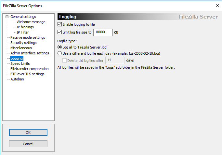The height and width of the screenshot is (155, 222).
Task: Confirm the options with OK
Action: pyautogui.click(x=28, y=133)
